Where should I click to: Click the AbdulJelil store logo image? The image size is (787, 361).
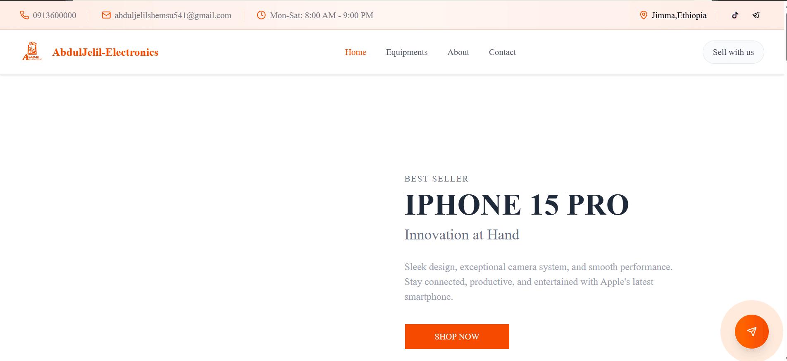point(32,52)
